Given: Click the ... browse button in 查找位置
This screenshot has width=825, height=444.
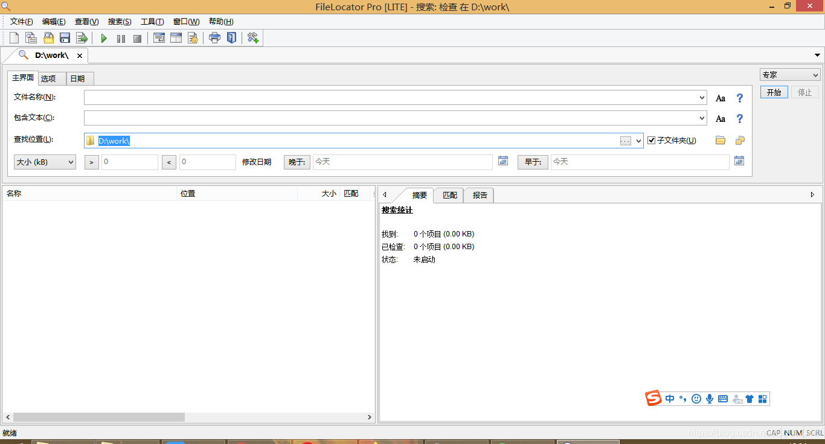Looking at the screenshot, I should [x=626, y=141].
